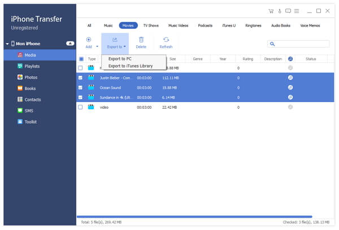Sort by the Status column header

coord(311,59)
